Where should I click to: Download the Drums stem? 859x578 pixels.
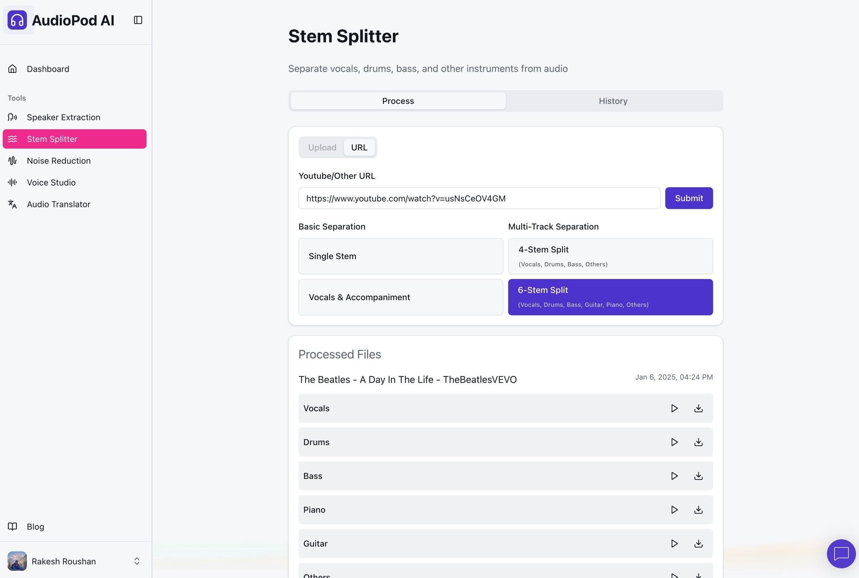pos(698,442)
